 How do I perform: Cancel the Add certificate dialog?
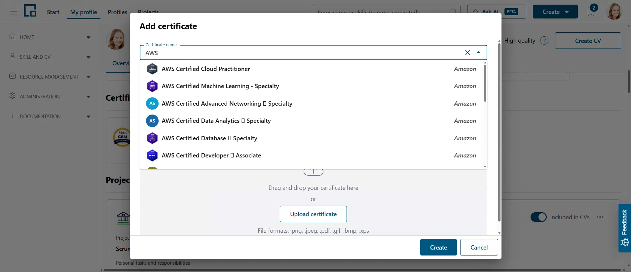click(x=479, y=247)
